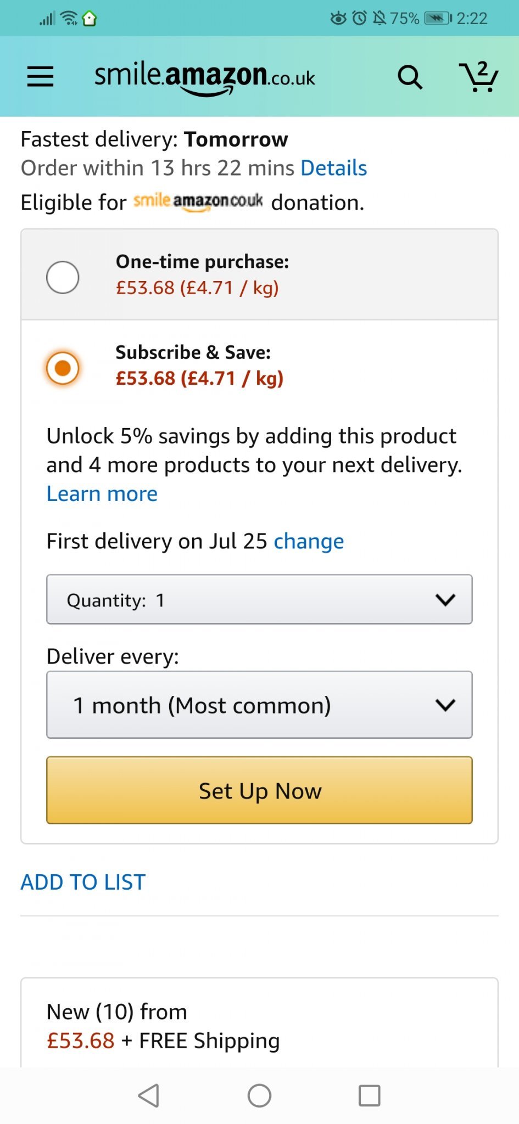Tap the Wi-Fi signal status icon
The width and height of the screenshot is (519, 1124).
[x=69, y=19]
